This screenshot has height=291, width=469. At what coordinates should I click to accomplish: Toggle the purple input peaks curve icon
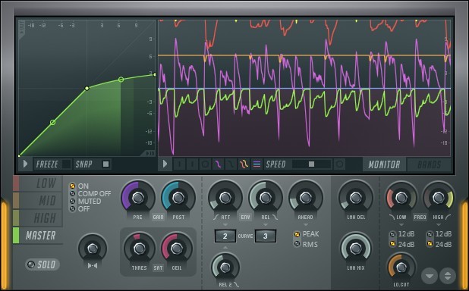(218, 164)
